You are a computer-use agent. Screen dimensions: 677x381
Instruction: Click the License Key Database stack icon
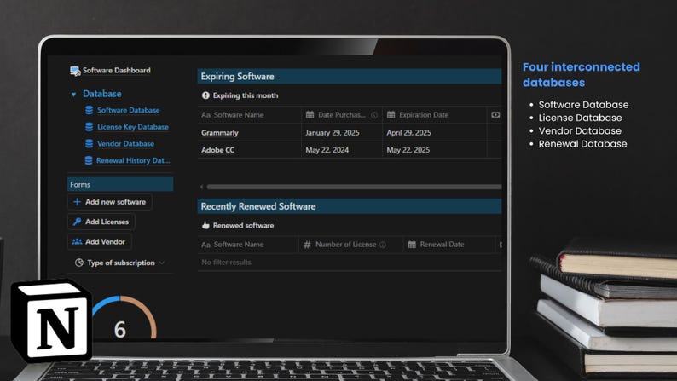[89, 127]
